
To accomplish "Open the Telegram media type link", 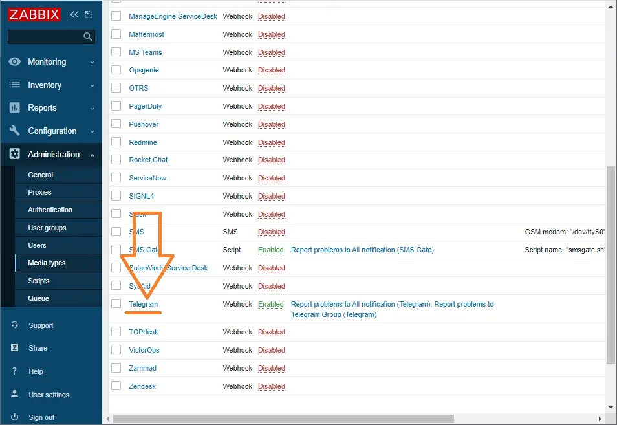I will (143, 304).
